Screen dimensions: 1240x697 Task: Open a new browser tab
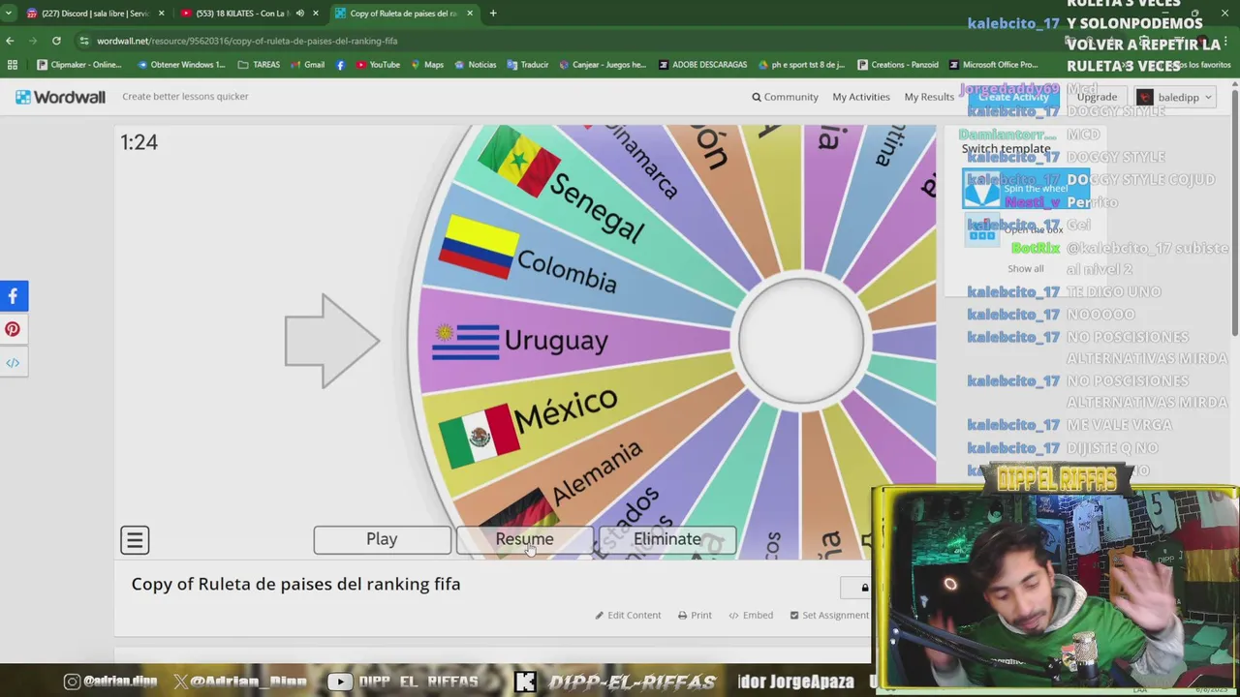pos(493,14)
